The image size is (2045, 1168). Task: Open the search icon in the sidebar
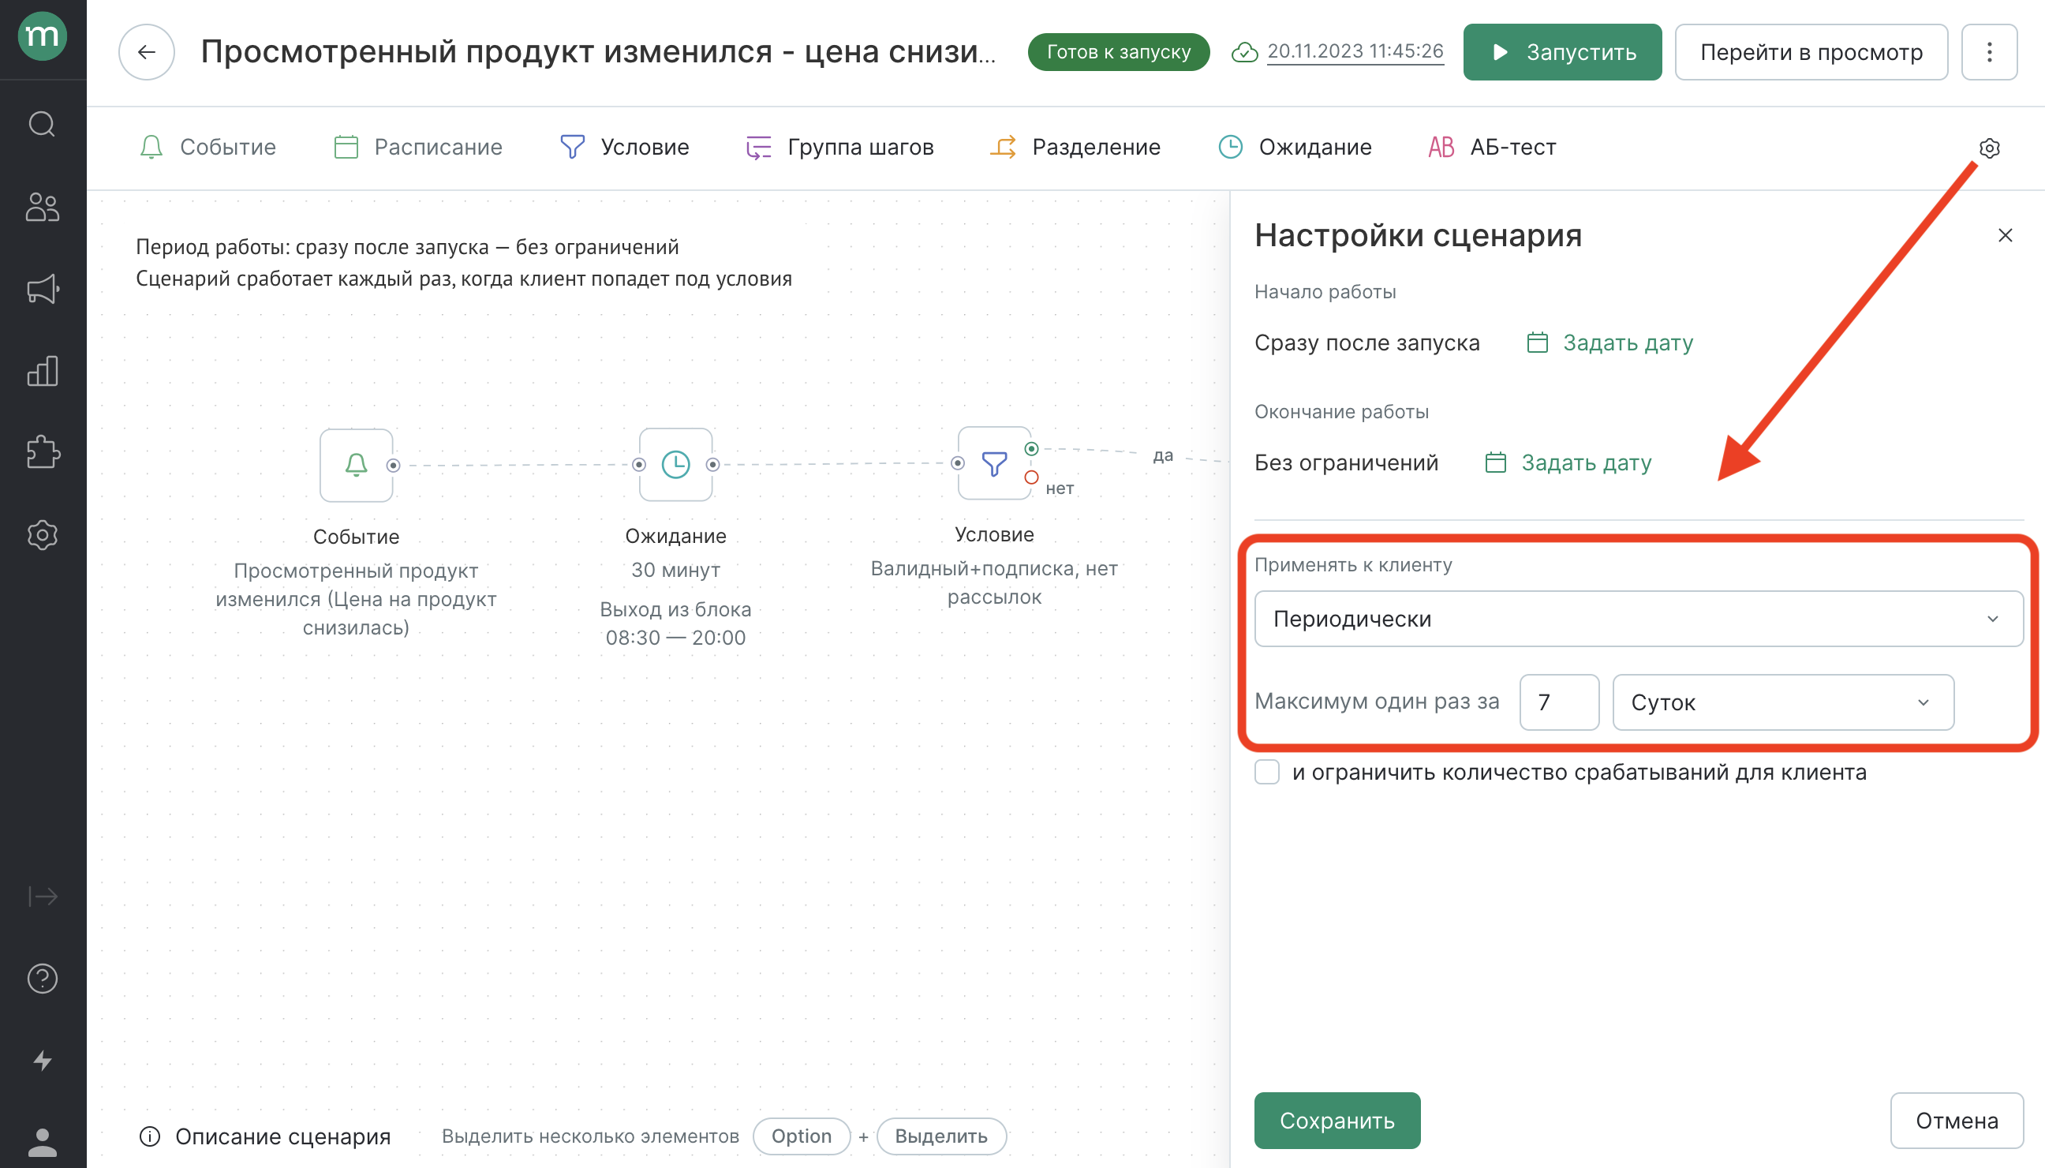pos(42,125)
